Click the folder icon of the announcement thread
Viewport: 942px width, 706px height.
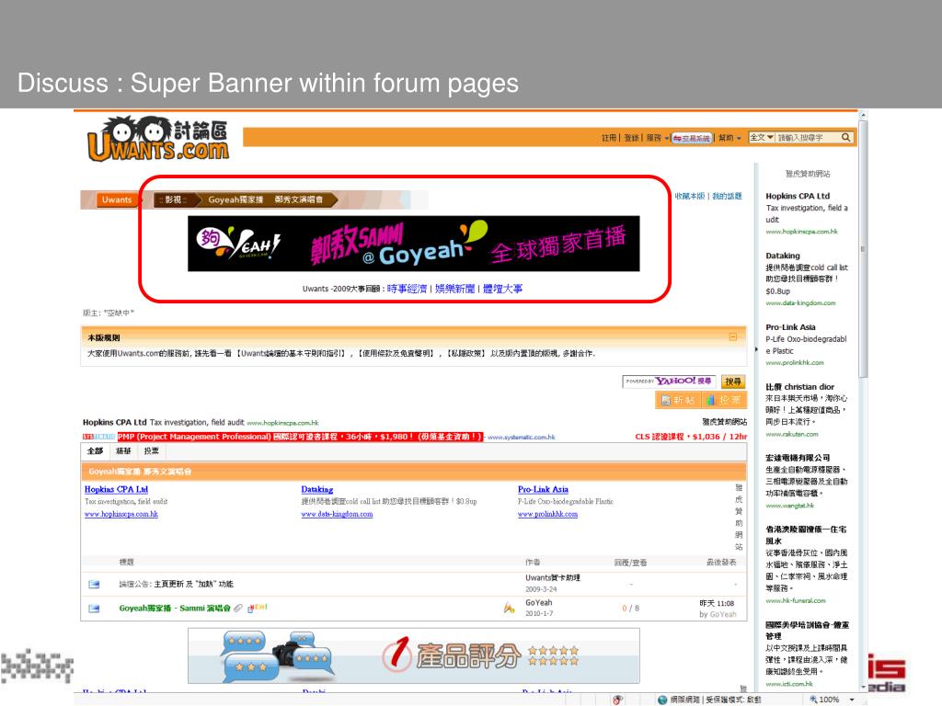point(94,584)
